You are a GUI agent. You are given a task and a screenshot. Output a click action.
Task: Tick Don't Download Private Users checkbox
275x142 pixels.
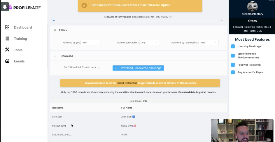coord(98,67)
